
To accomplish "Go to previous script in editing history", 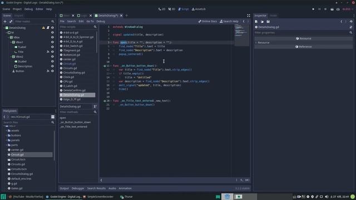I will pyautogui.click(x=244, y=21).
